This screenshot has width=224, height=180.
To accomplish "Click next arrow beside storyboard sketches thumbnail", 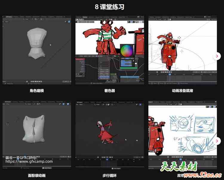I will pos(217,141).
